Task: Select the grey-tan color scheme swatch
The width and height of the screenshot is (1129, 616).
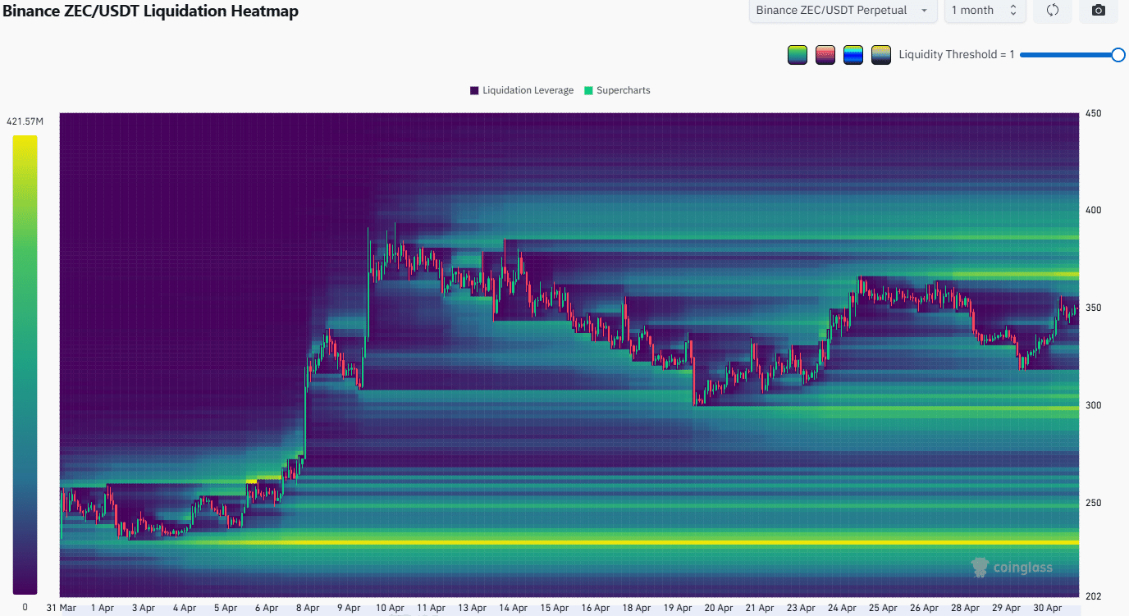Action: pyautogui.click(x=881, y=55)
